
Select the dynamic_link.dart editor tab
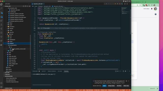tap(38, 4)
